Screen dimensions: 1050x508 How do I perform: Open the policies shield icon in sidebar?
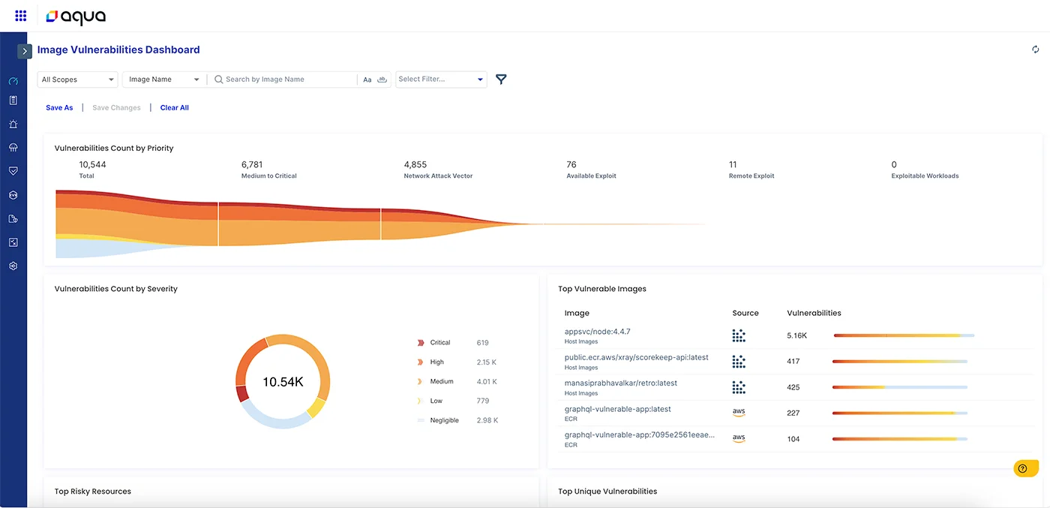tap(13, 170)
